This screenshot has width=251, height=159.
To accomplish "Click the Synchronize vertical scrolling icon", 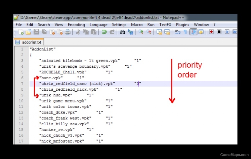I will click(x=159, y=32).
